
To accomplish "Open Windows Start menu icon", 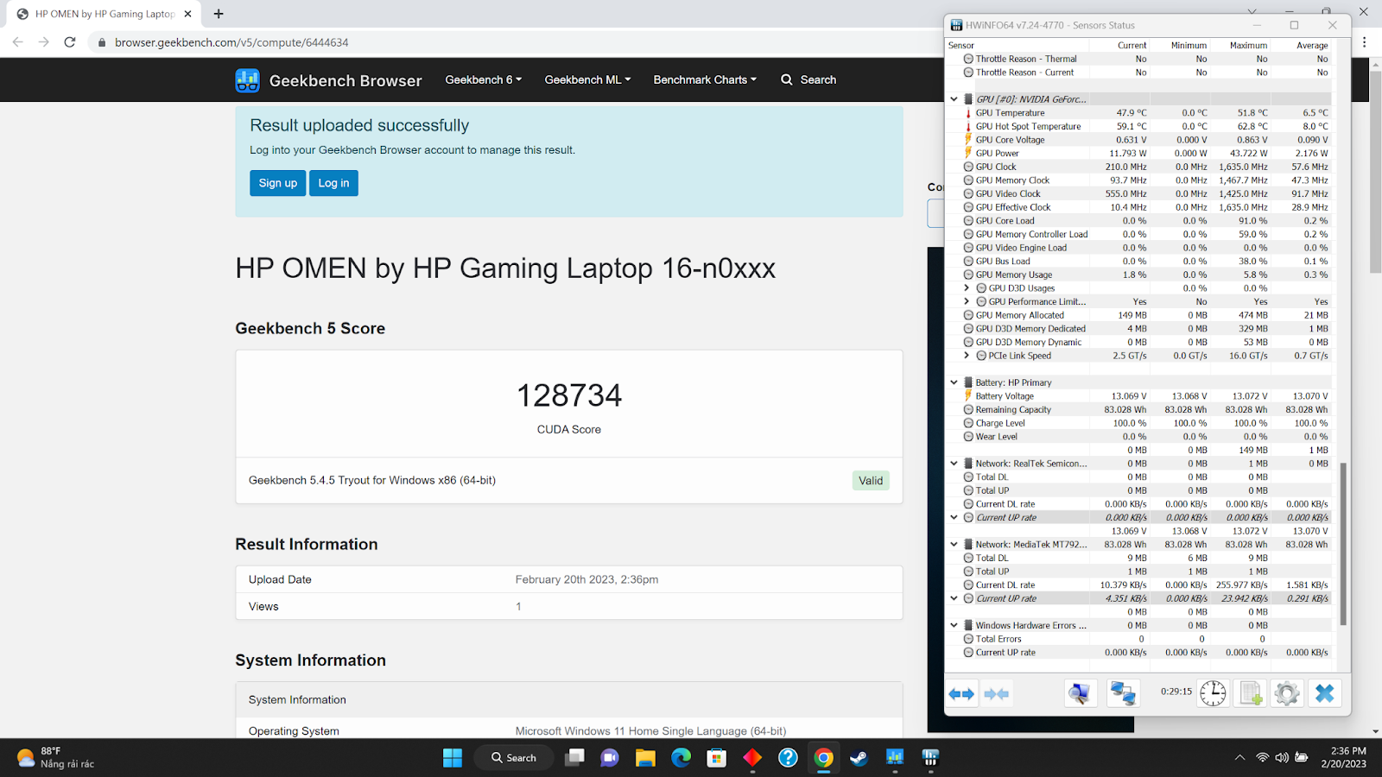I will click(x=453, y=758).
